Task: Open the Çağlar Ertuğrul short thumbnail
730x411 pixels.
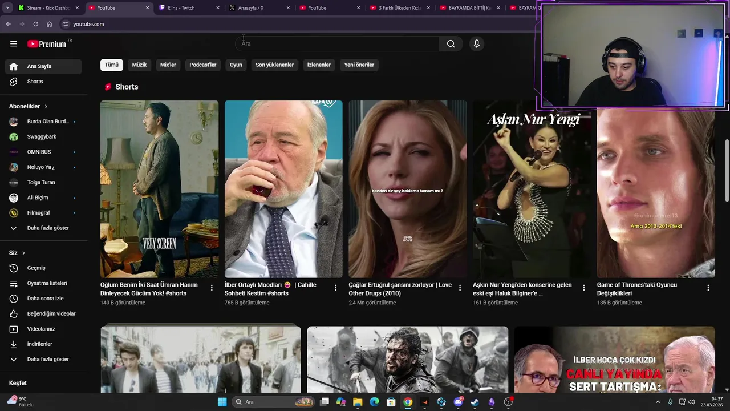Action: tap(408, 189)
